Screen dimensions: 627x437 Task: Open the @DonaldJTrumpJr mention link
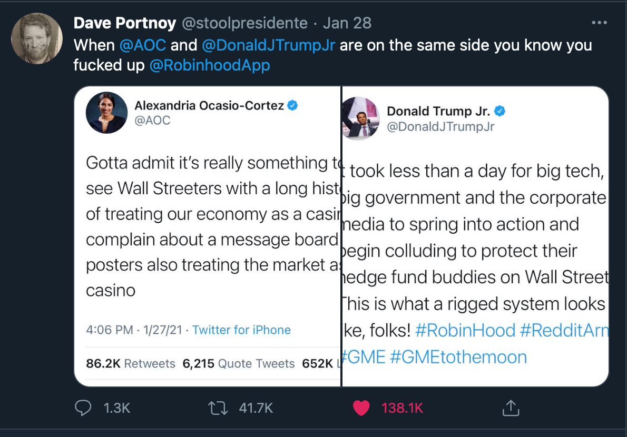(x=268, y=45)
